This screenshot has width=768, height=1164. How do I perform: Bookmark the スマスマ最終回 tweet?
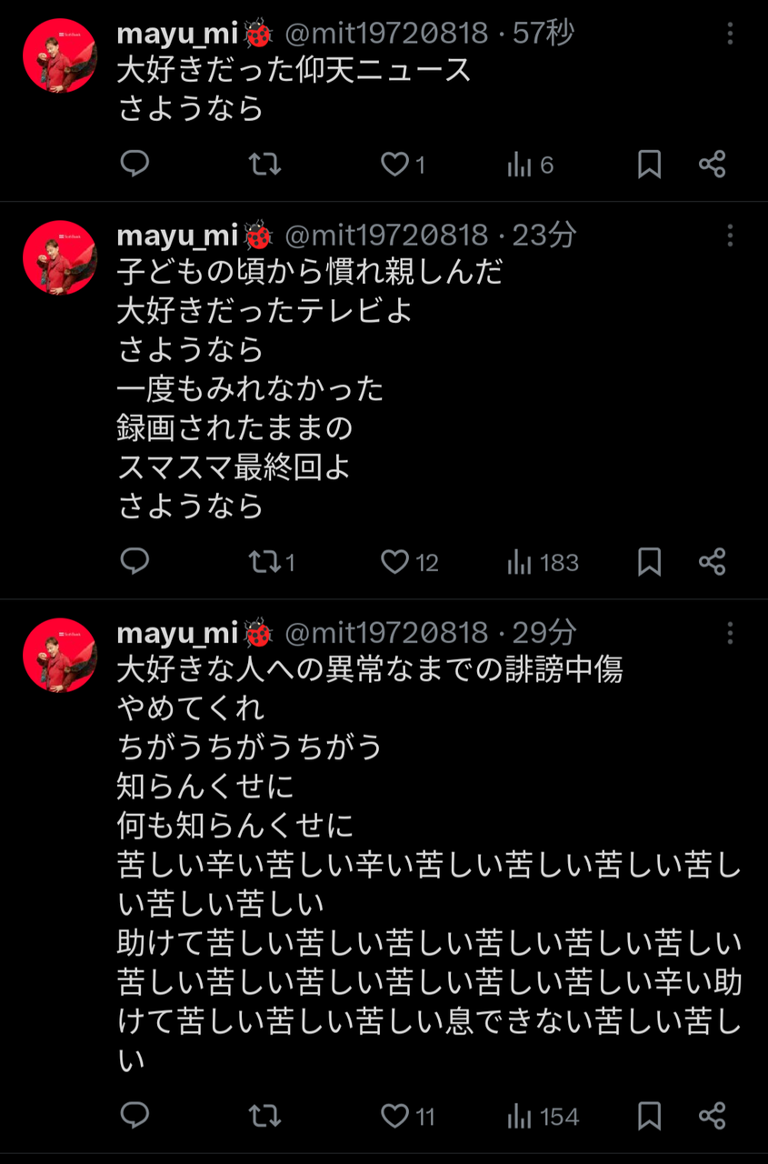coord(649,563)
